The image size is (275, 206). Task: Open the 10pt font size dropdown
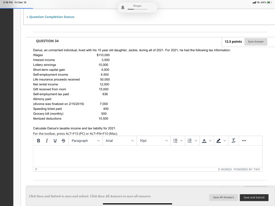(154, 141)
